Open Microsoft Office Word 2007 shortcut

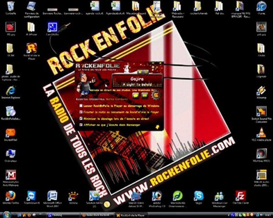coord(52,199)
